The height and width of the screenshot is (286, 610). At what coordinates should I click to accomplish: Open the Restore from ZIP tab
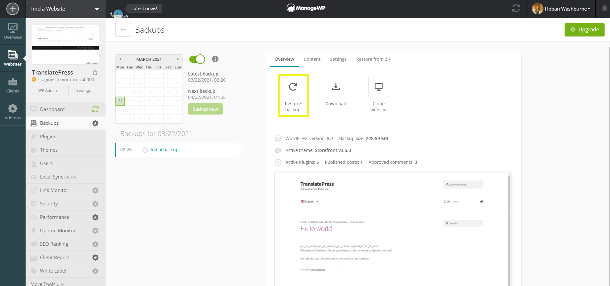[x=373, y=59]
